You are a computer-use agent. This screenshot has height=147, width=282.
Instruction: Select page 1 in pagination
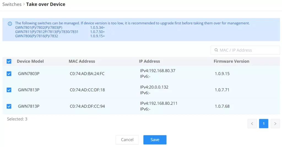click(264, 123)
